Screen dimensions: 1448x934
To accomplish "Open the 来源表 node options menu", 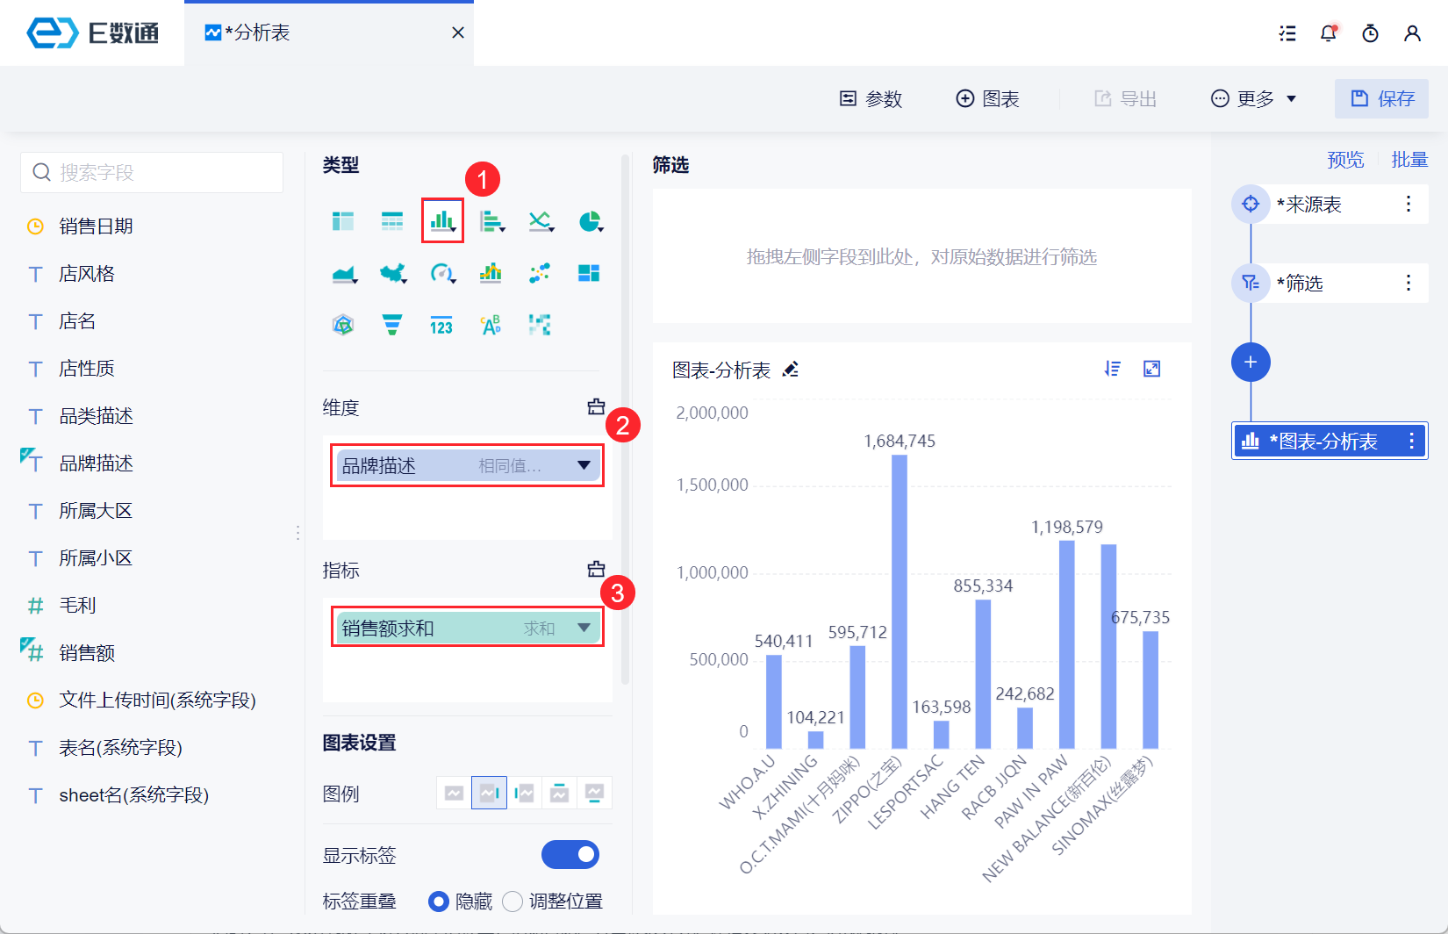I will click(x=1409, y=204).
